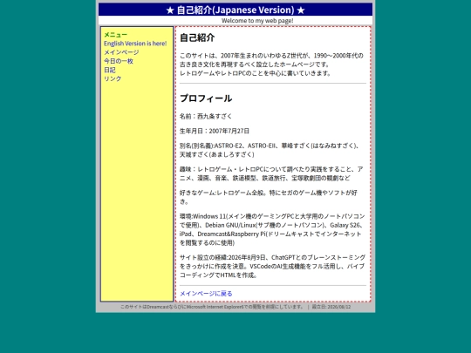Viewport: 471px width, 353px height.
Task: Click the 自己紹介 section heading
Action: [x=197, y=37]
